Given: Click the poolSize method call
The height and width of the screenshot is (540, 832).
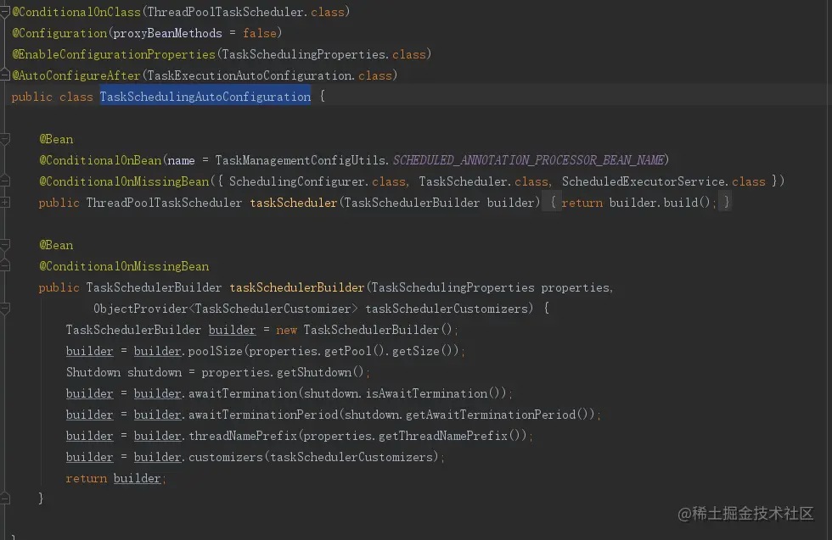Looking at the screenshot, I should tap(215, 351).
